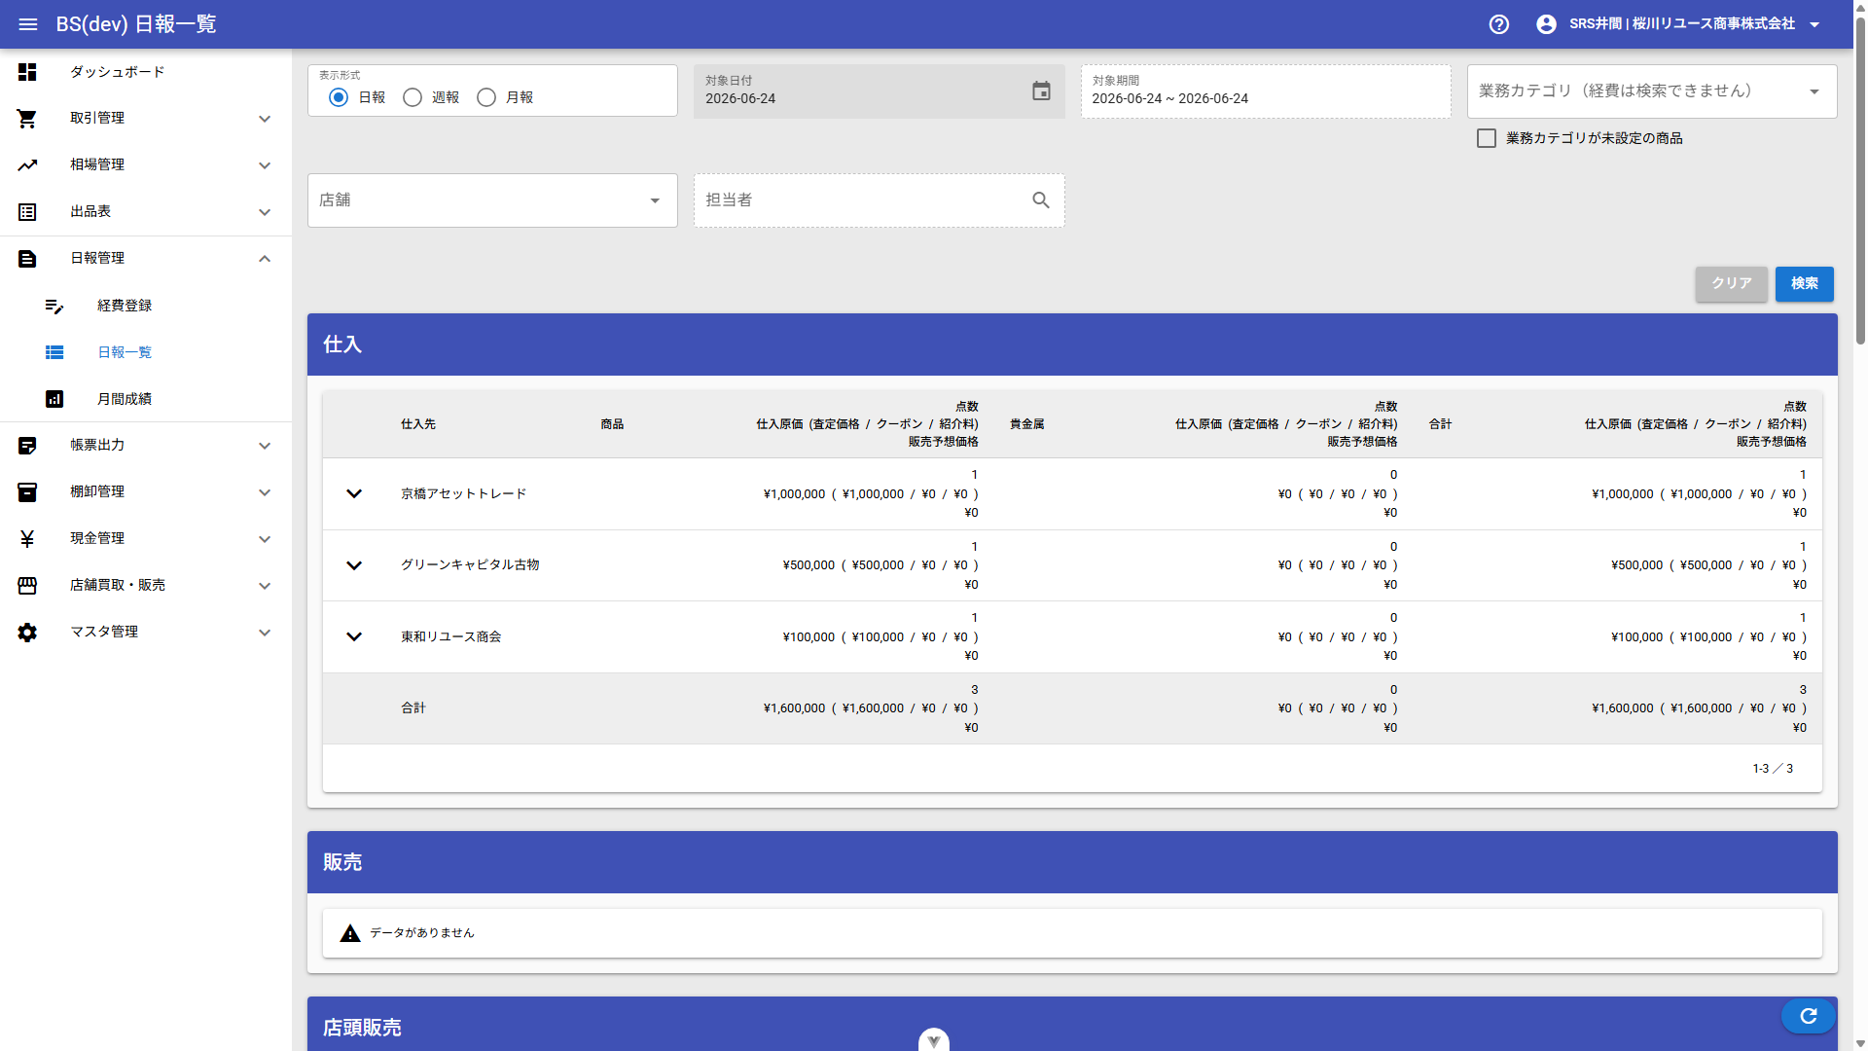Viewport: 1868px width, 1051px height.
Task: Expand the 東和リユース商会 row
Action: [354, 636]
